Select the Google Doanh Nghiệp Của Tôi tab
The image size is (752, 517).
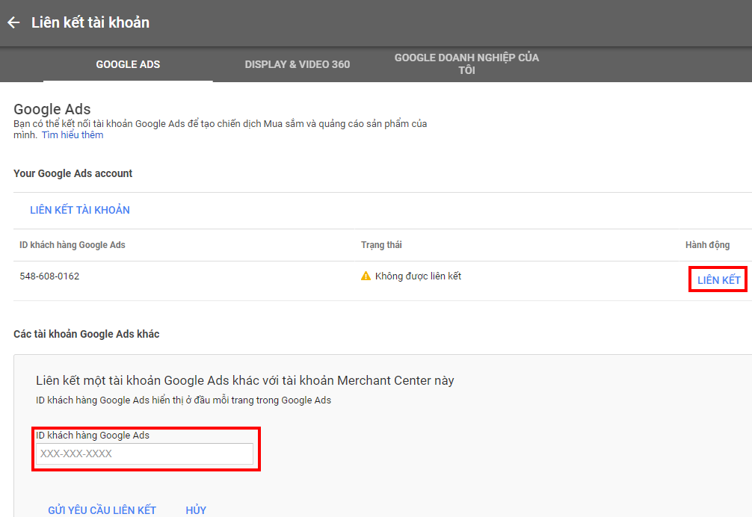(x=466, y=64)
